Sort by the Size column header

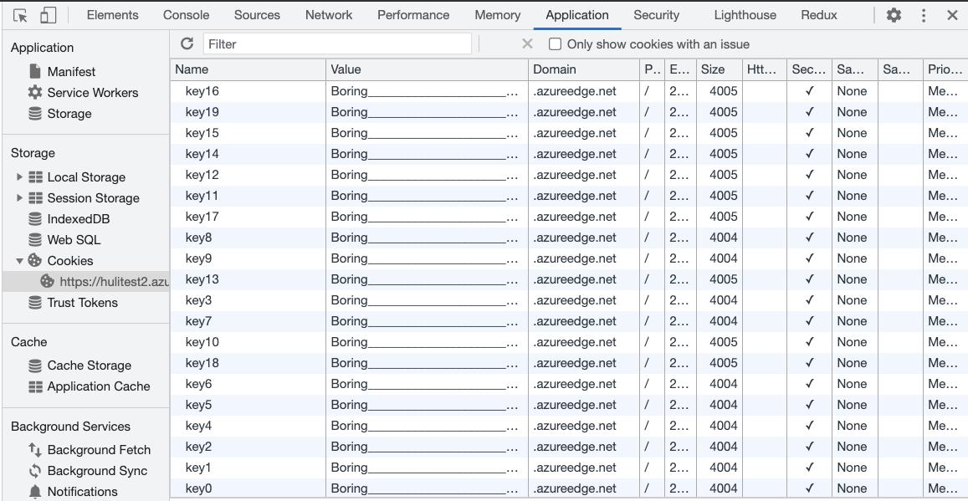click(720, 69)
